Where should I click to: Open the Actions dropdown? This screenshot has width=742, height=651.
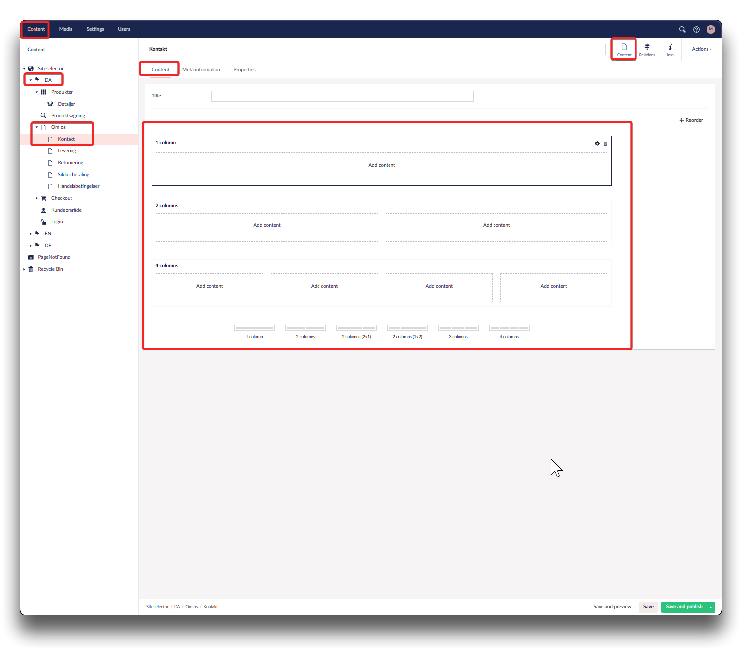(x=701, y=49)
